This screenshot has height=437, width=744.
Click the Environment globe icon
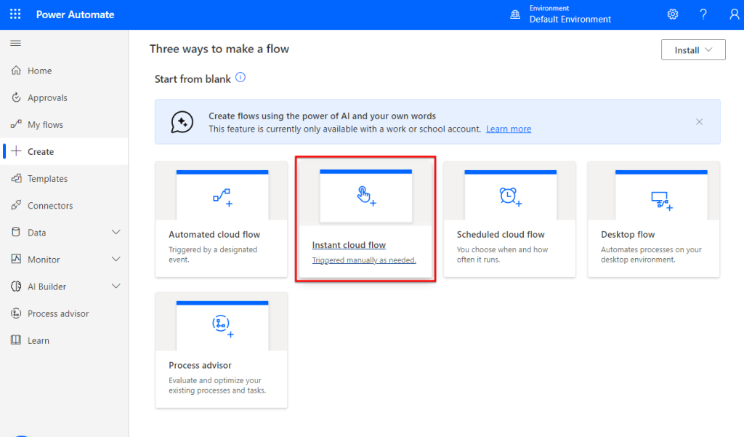click(515, 15)
